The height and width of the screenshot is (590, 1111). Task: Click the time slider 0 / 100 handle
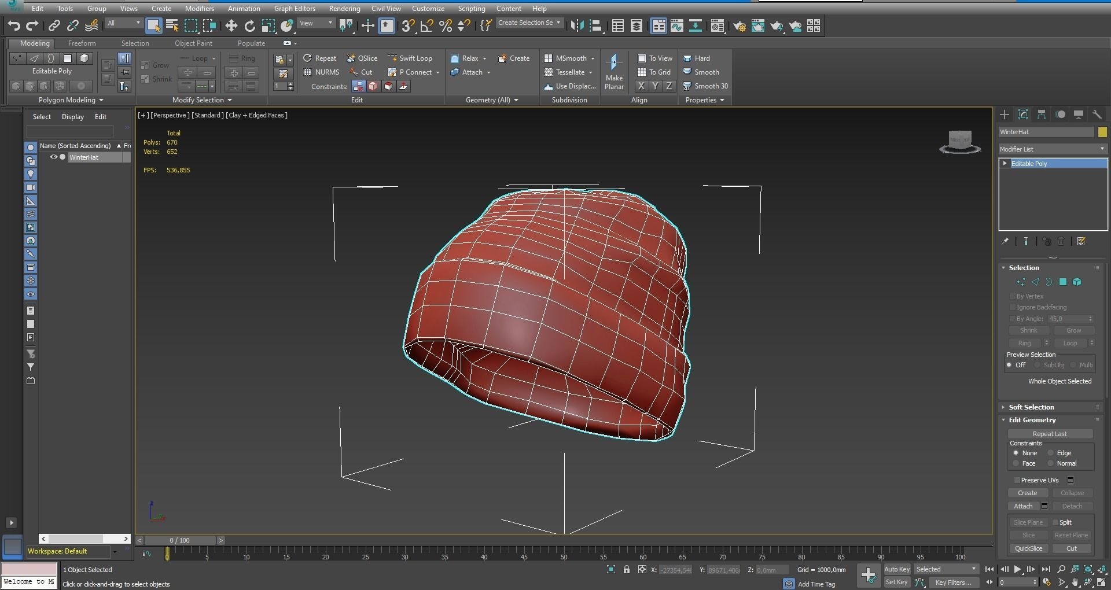179,540
